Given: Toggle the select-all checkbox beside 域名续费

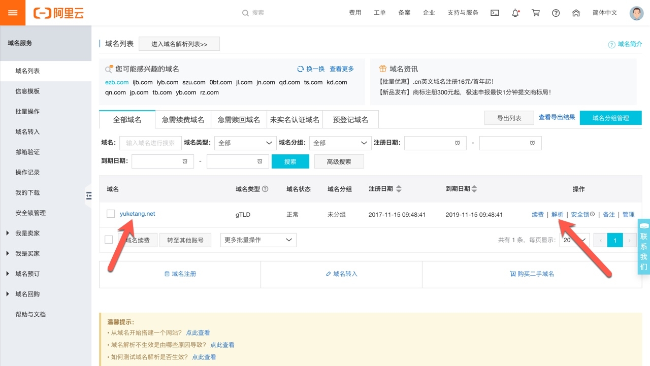Looking at the screenshot, I should coord(109,240).
